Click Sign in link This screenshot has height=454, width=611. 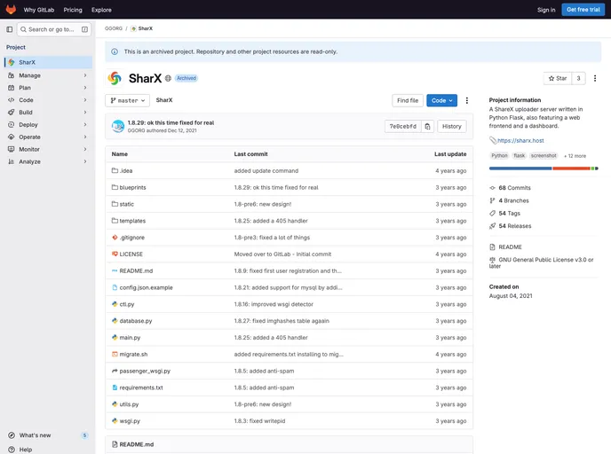click(546, 10)
